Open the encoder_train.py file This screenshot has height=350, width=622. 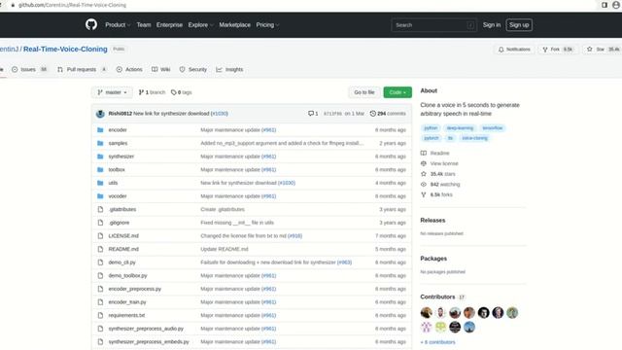[x=127, y=302]
